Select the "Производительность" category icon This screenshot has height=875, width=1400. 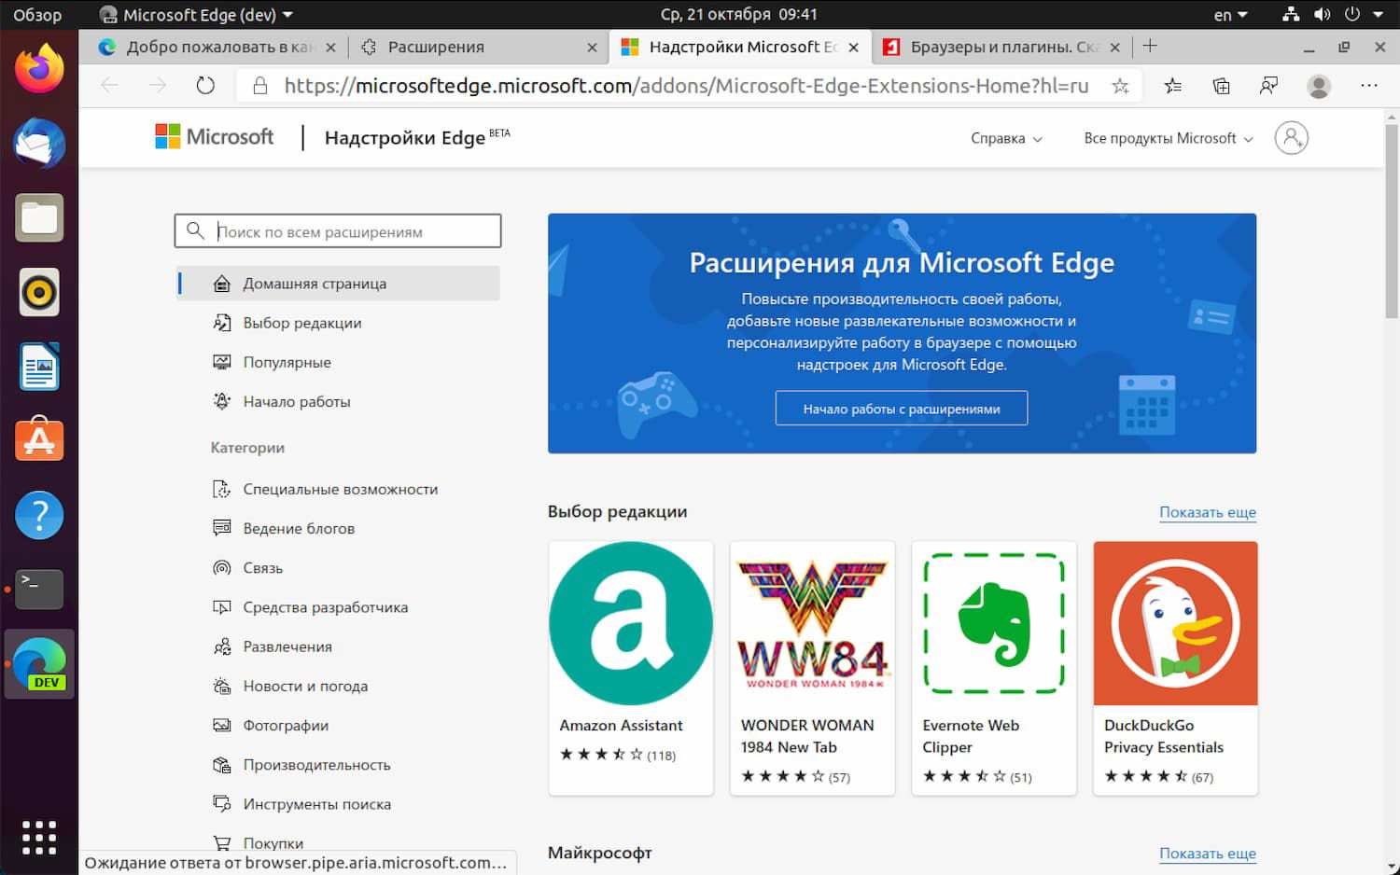(x=221, y=764)
